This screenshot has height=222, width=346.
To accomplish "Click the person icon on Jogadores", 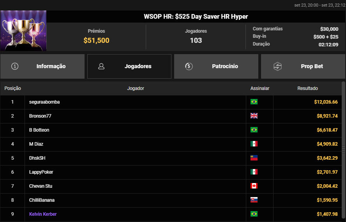I will [x=101, y=66].
